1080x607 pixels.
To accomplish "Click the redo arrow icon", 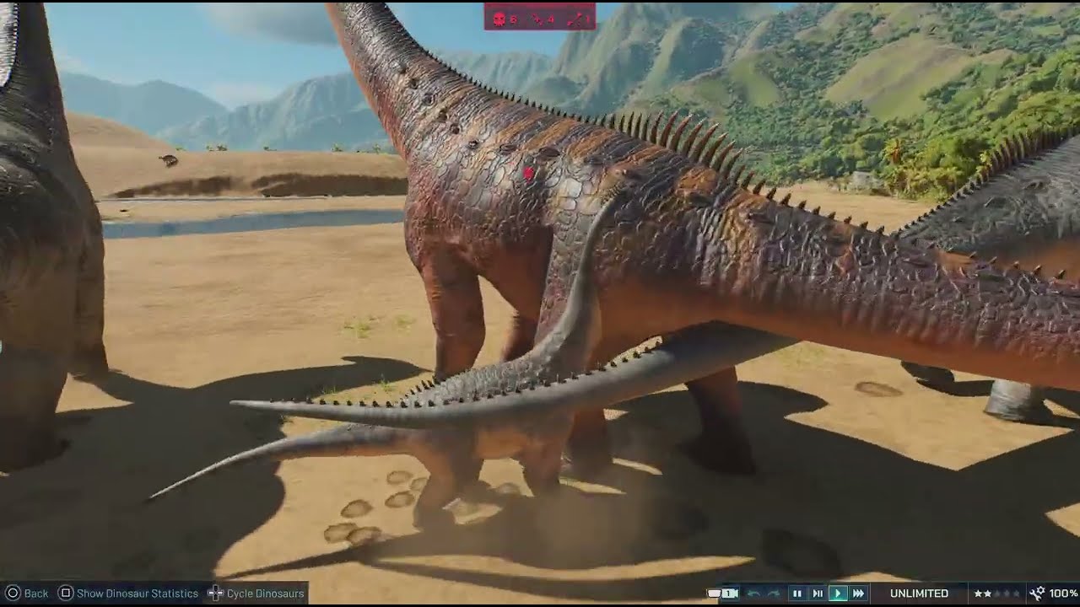I will pos(774,594).
